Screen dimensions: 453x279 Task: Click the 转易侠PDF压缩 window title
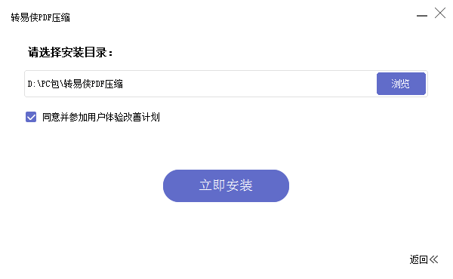[x=41, y=17]
